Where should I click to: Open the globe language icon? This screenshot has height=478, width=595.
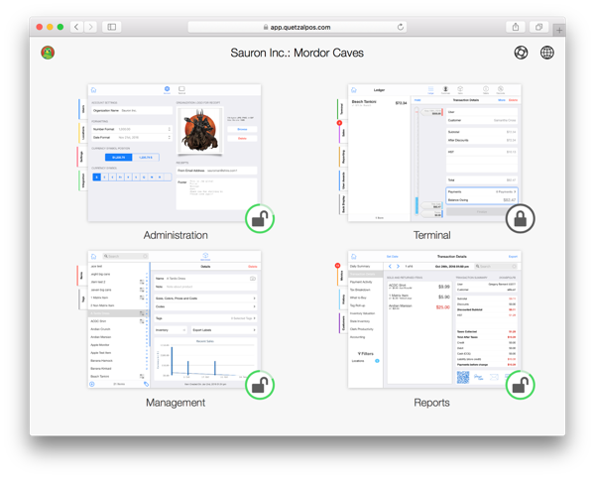546,53
